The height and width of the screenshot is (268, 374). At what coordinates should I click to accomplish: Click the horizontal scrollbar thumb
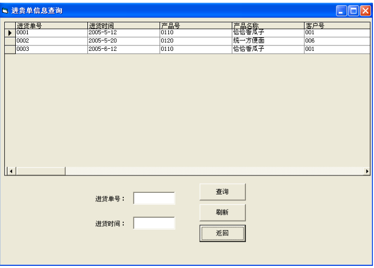click(41, 171)
